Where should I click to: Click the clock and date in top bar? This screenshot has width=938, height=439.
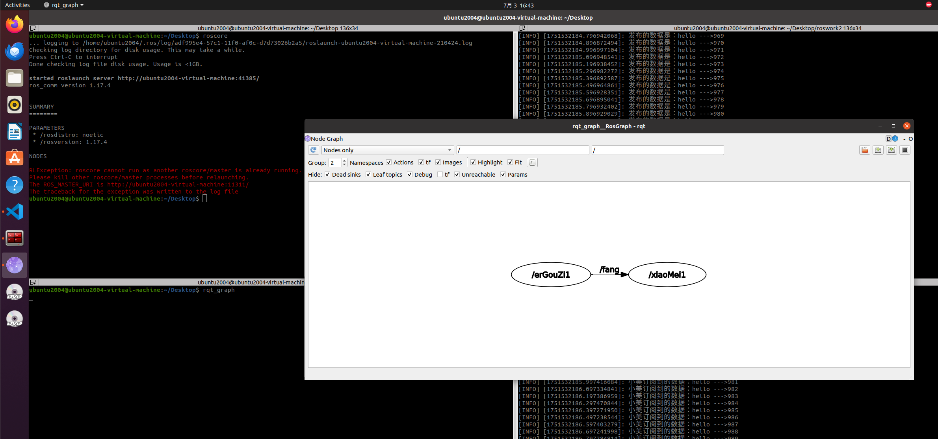tap(518, 5)
